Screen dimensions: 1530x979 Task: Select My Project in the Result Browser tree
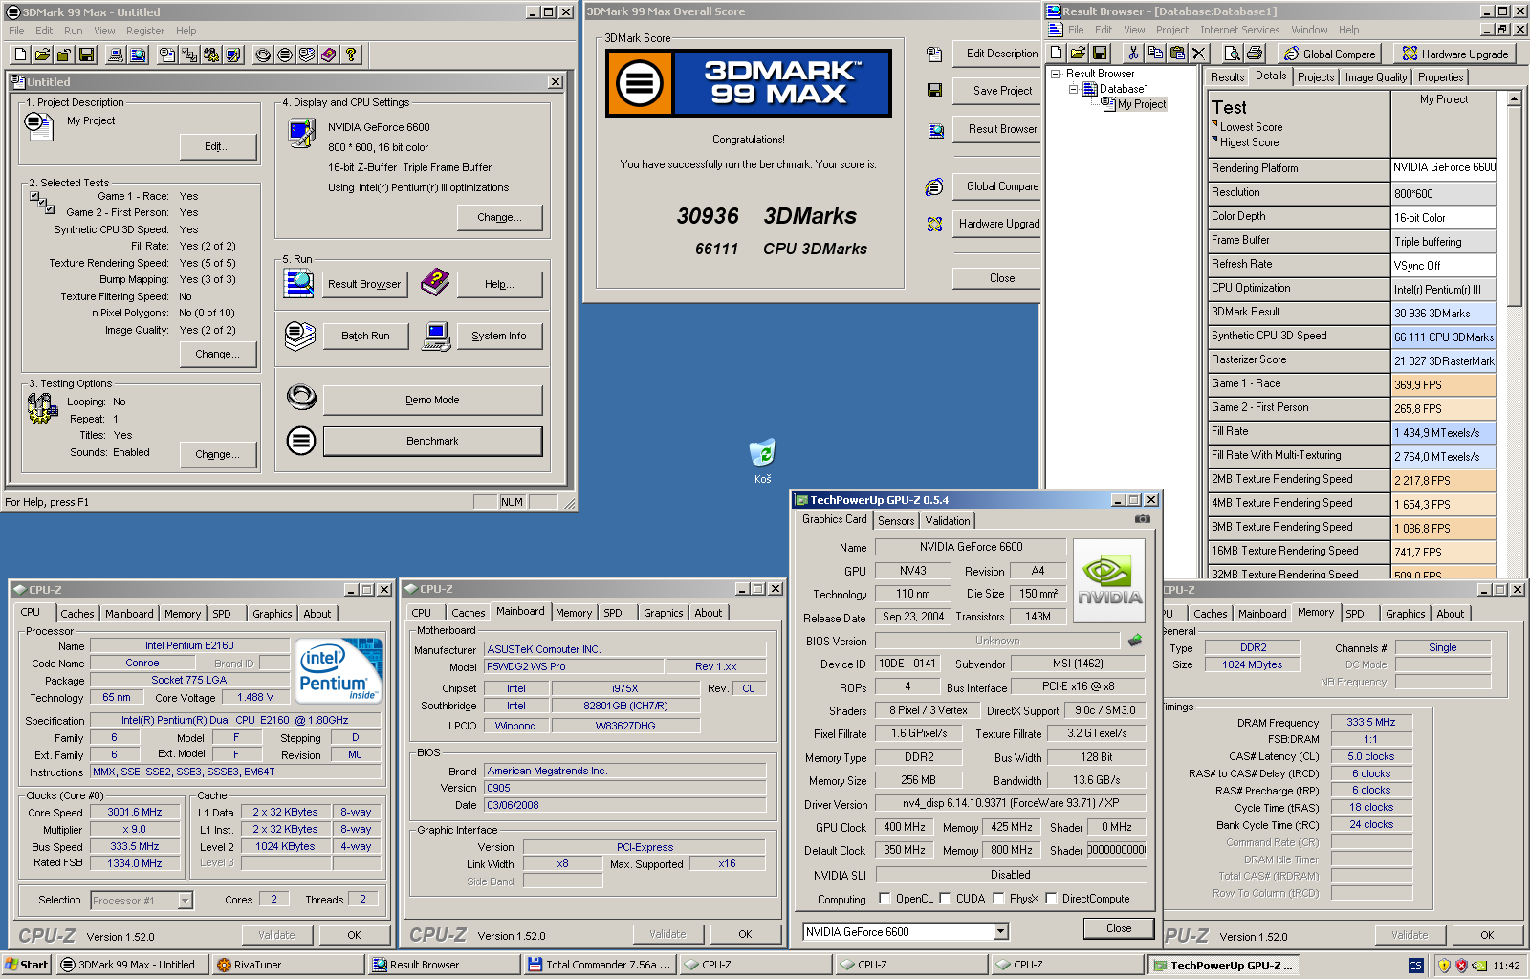(1142, 104)
